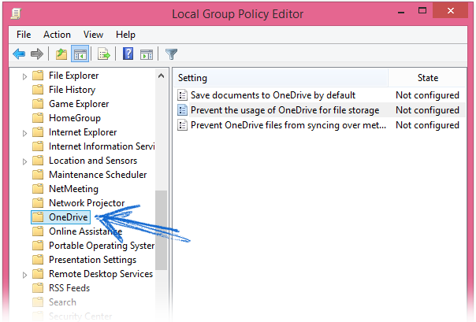Select Online Assistance in the tree
Screen dimensions: 476x322
[x=86, y=231]
